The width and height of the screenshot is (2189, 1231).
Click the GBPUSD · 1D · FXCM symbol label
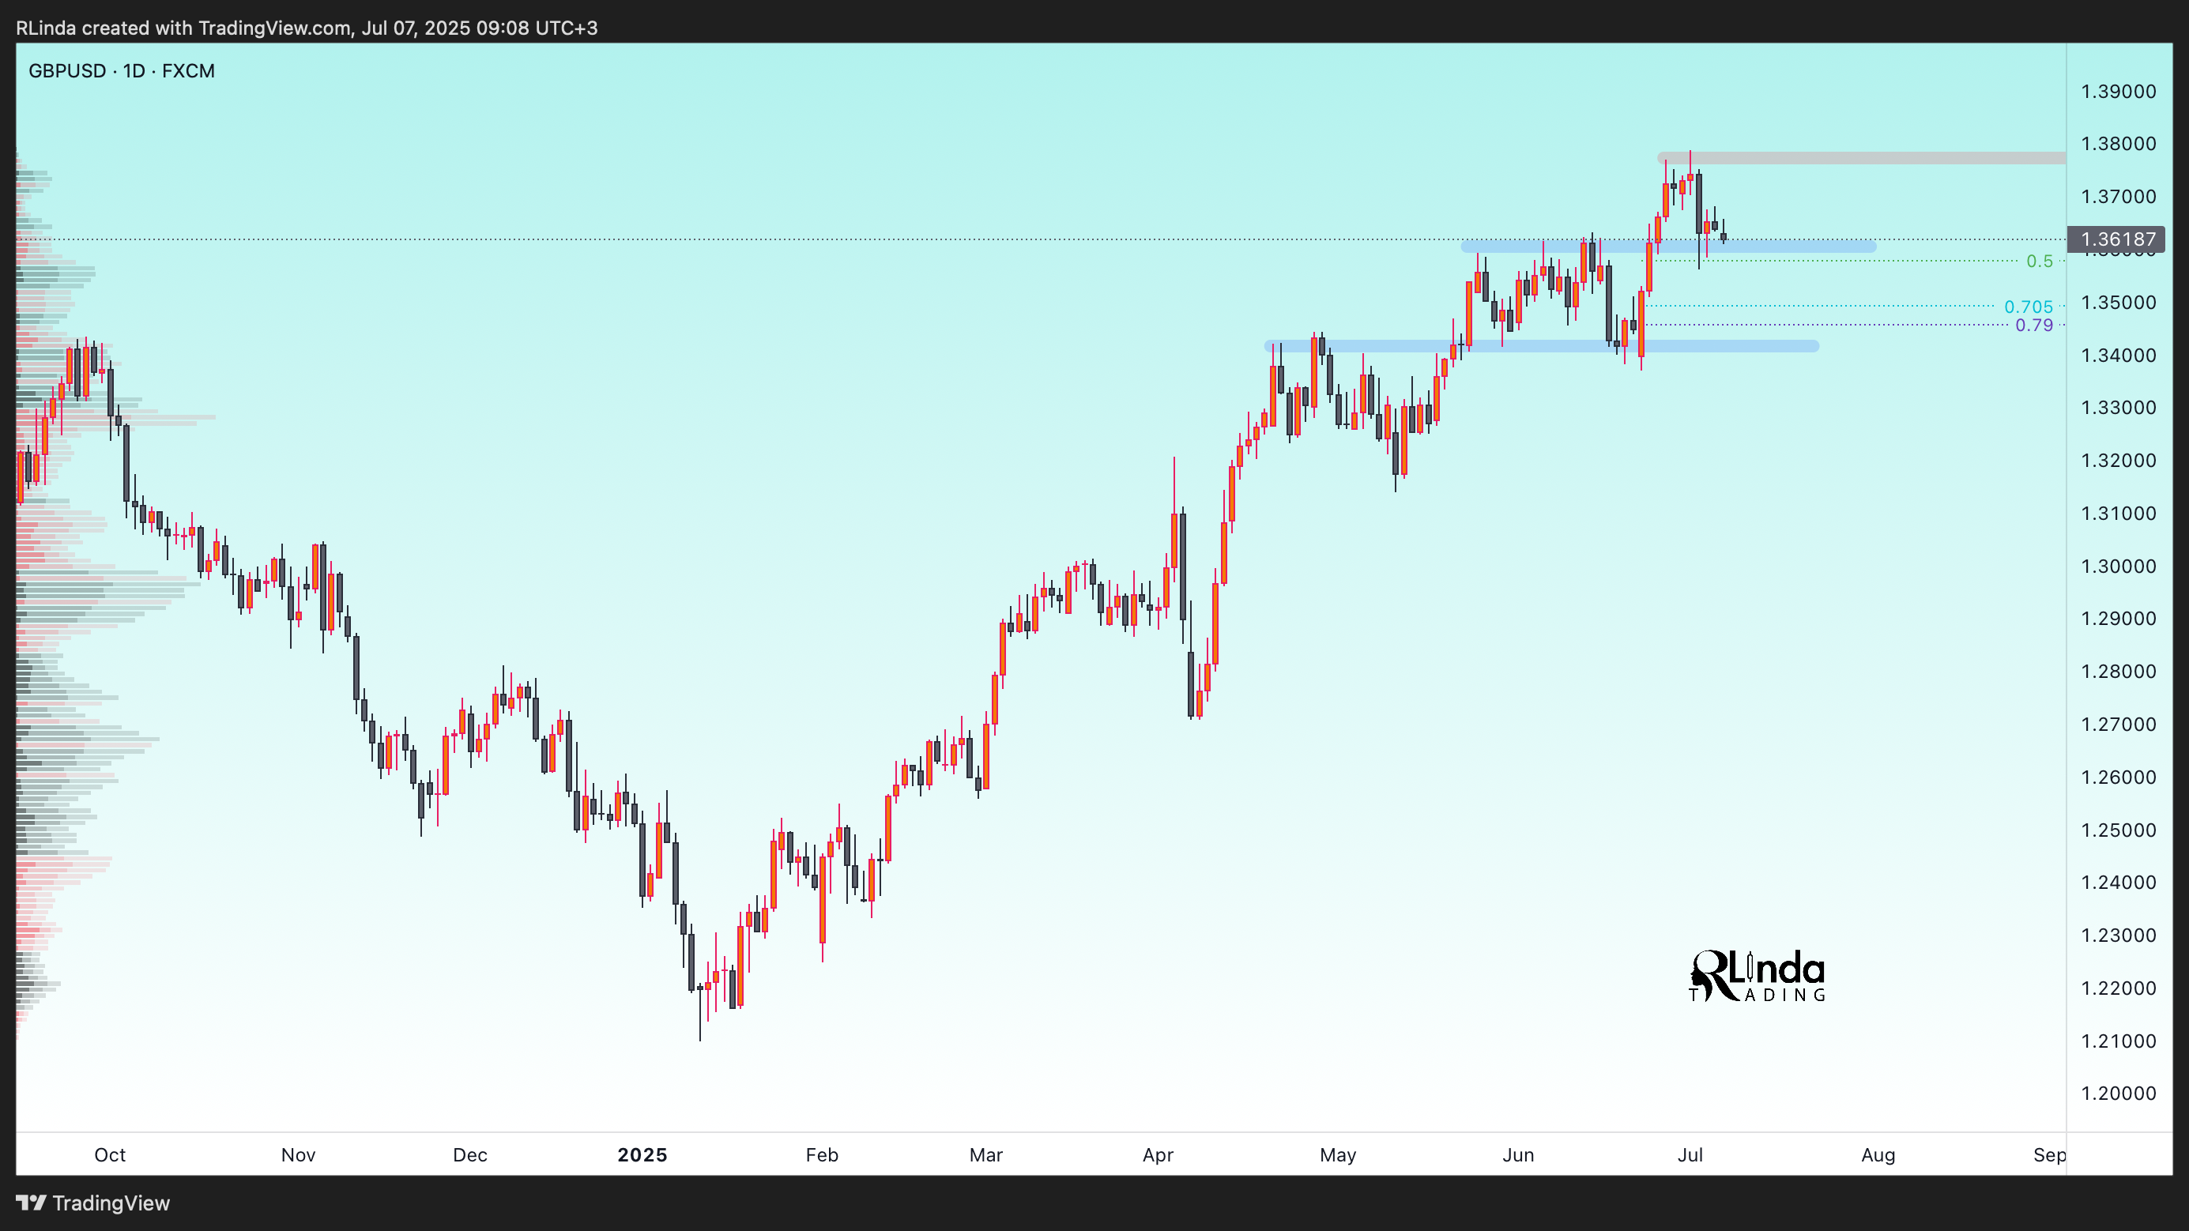click(x=122, y=70)
